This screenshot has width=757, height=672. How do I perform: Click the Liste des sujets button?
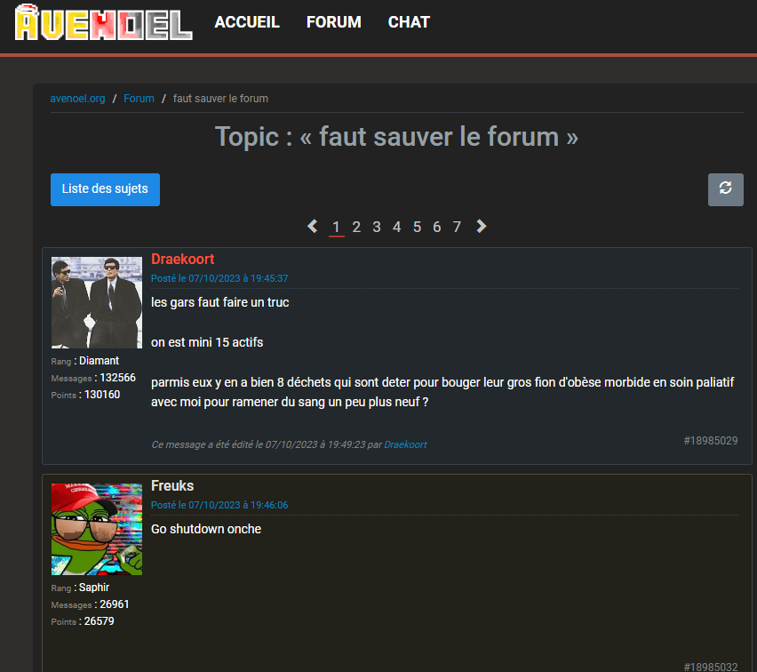pyautogui.click(x=105, y=189)
